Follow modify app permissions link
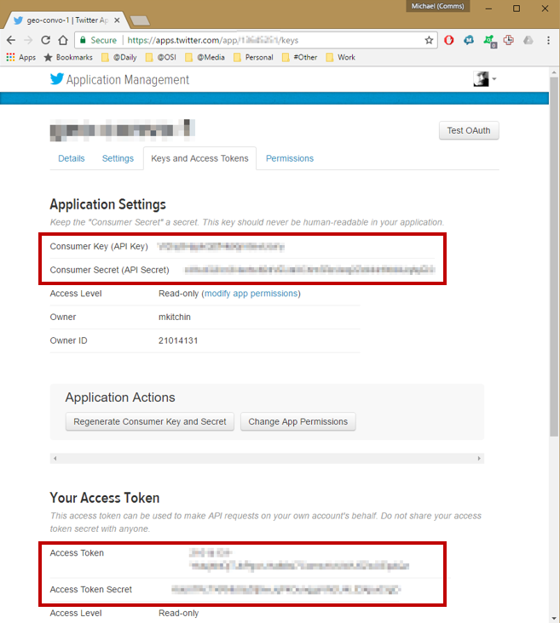 [251, 294]
